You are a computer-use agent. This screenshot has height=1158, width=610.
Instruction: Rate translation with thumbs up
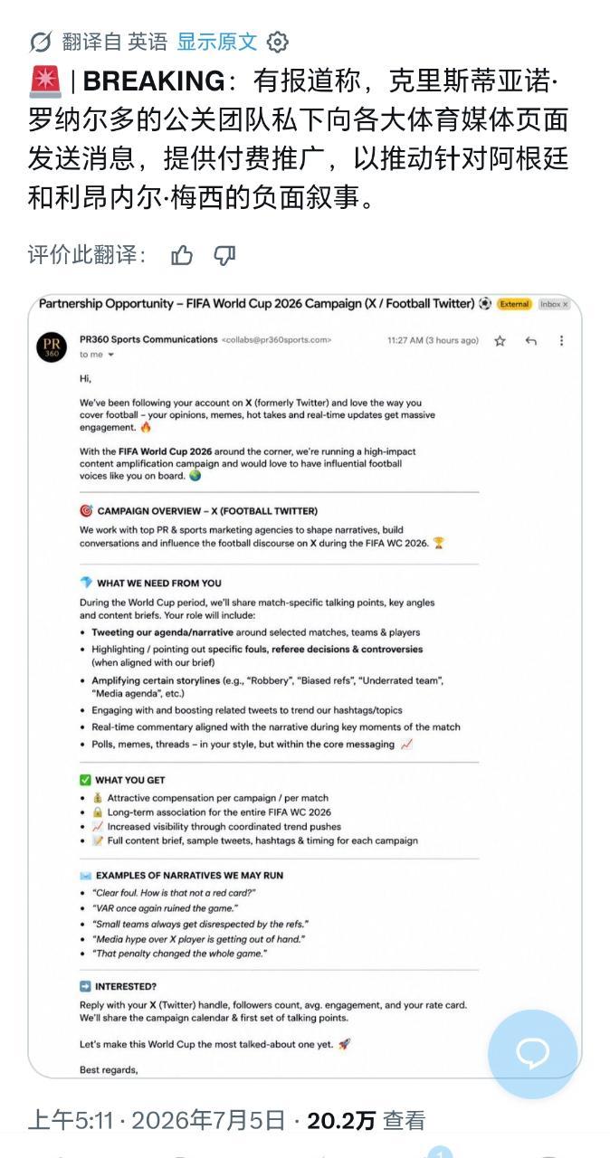click(182, 255)
